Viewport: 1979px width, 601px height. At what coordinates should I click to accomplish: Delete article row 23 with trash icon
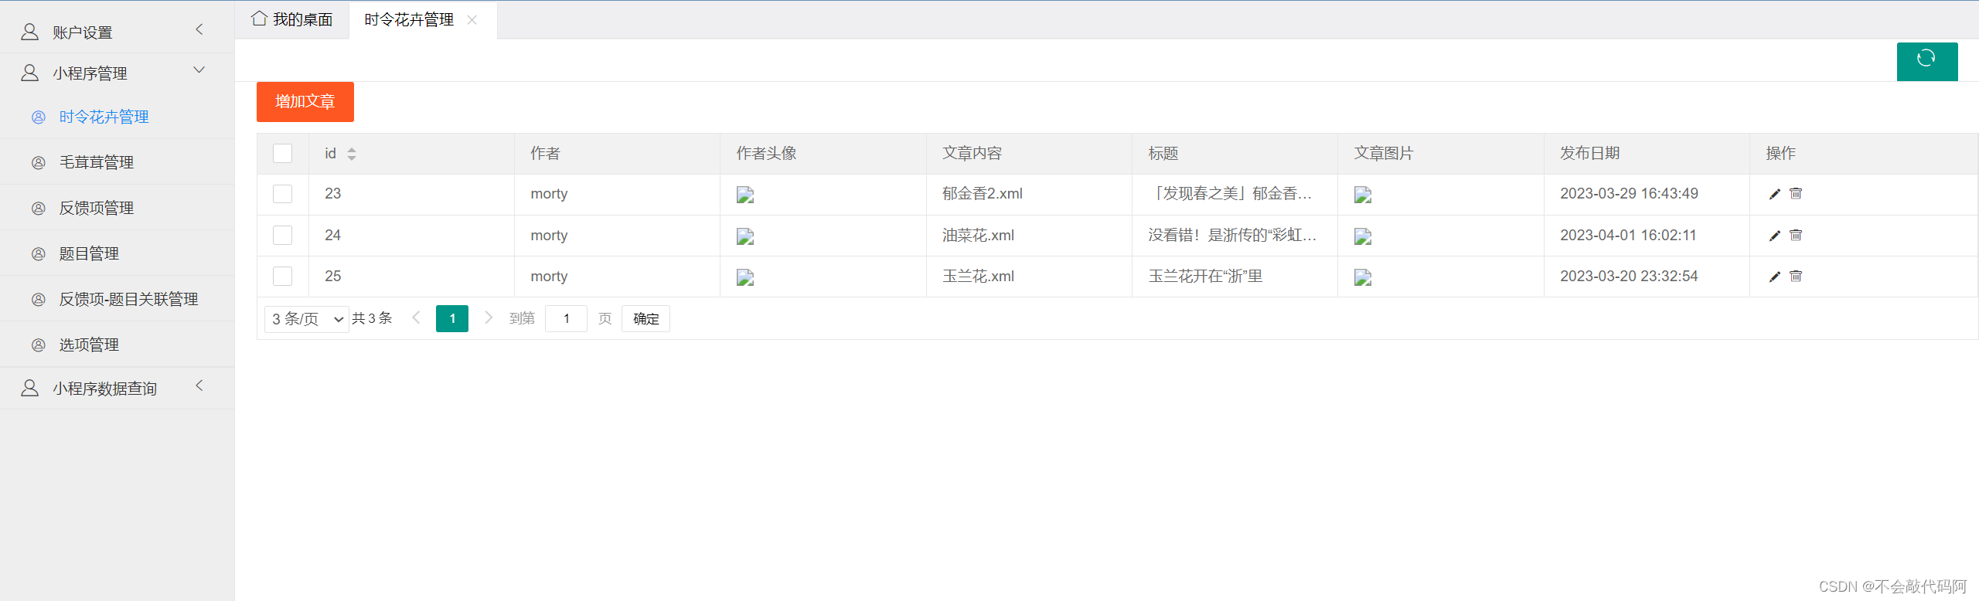point(1796,193)
